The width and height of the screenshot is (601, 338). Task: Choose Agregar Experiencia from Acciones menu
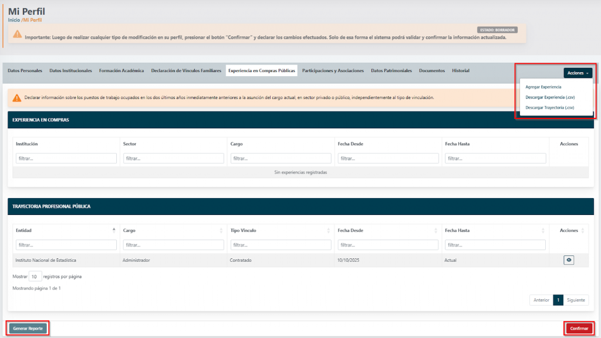(543, 87)
